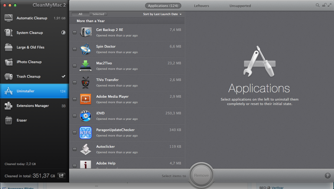Click the large Applications tools illustration
Viewport: 334px width, 189px height.
259,61
